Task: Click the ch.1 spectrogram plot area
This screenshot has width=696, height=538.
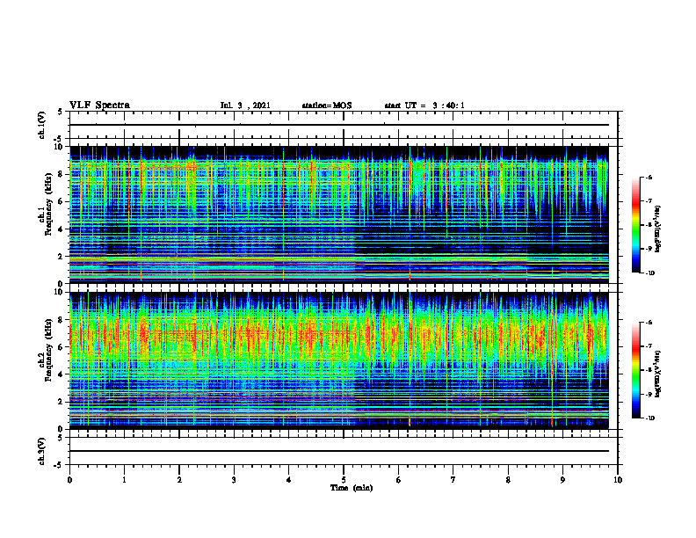Action: click(x=338, y=214)
